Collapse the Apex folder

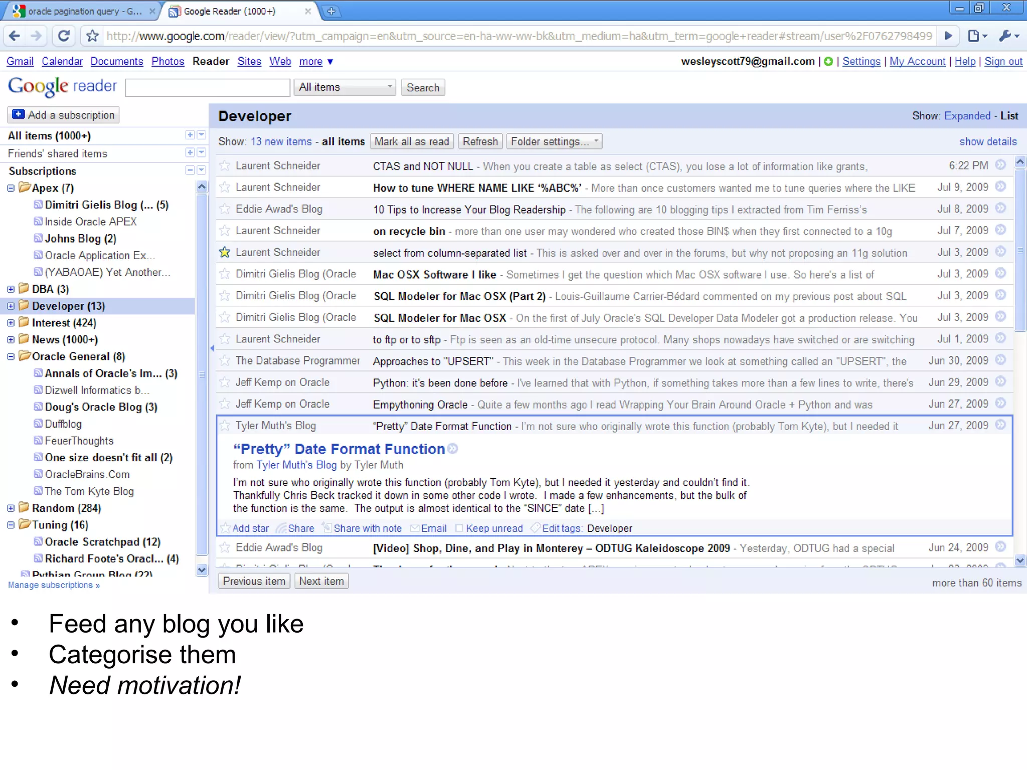pos(11,188)
